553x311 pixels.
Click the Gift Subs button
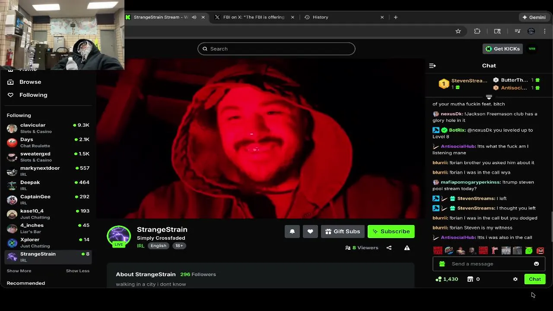pyautogui.click(x=343, y=232)
